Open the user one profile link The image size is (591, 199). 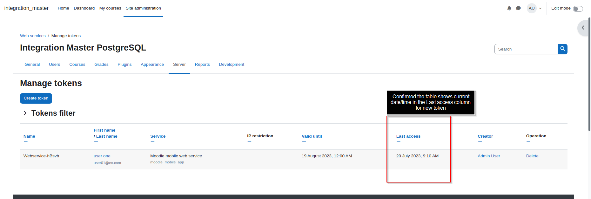click(x=102, y=156)
